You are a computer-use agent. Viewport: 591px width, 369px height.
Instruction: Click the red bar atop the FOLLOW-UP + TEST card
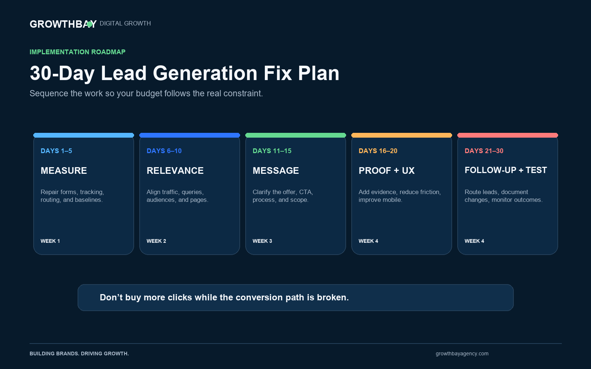click(508, 135)
